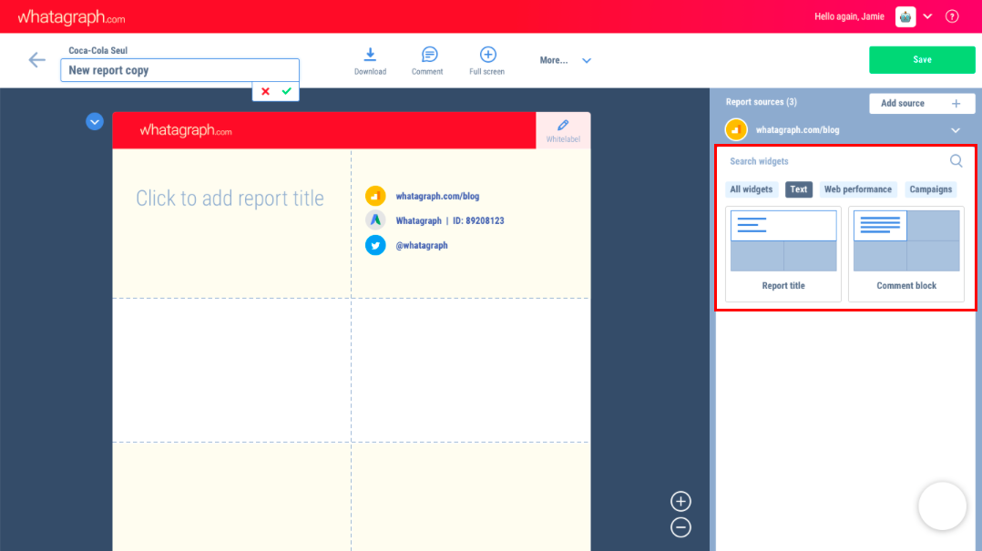
Task: Toggle the blue page collapse chevron
Action: (95, 121)
